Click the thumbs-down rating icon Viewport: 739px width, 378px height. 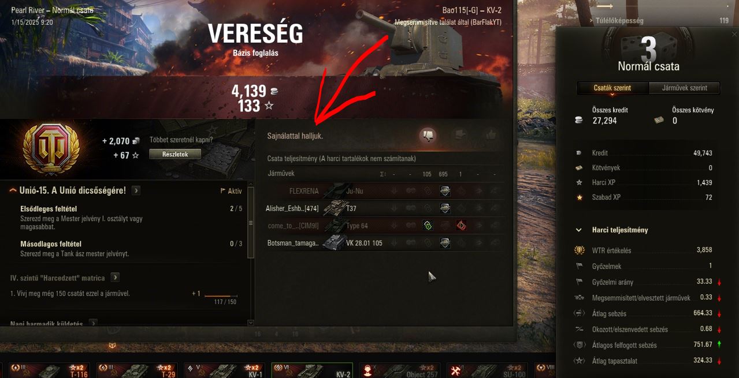coord(428,136)
